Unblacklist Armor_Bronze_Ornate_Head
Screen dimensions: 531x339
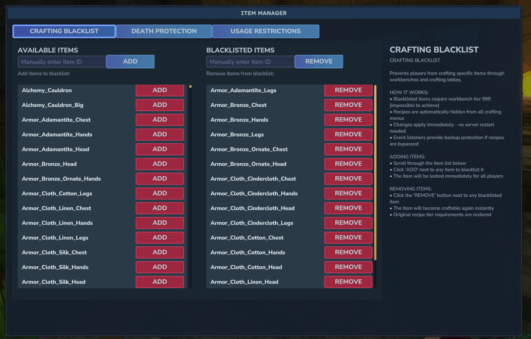tap(348, 164)
